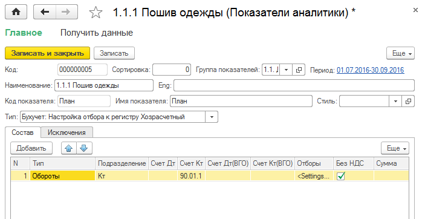Click the Счет Кт(ВГО) column header
Image resolution: width=425 pixels, height=219 pixels.
pyautogui.click(x=273, y=163)
